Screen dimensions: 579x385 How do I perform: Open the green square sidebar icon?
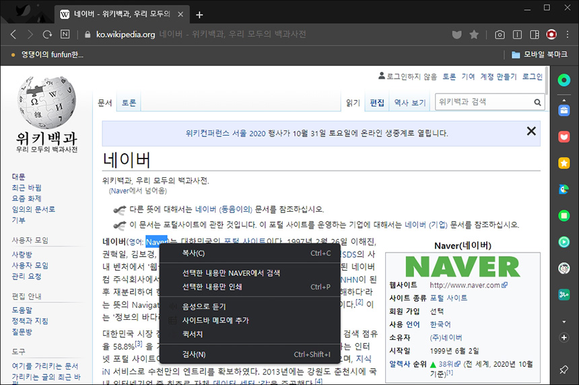[564, 216]
